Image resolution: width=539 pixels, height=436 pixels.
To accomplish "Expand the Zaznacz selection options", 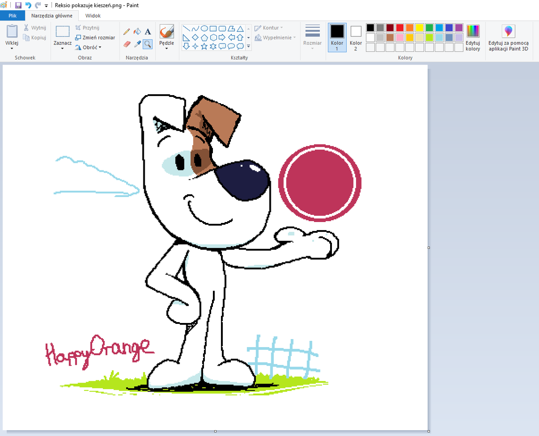I will click(x=62, y=49).
